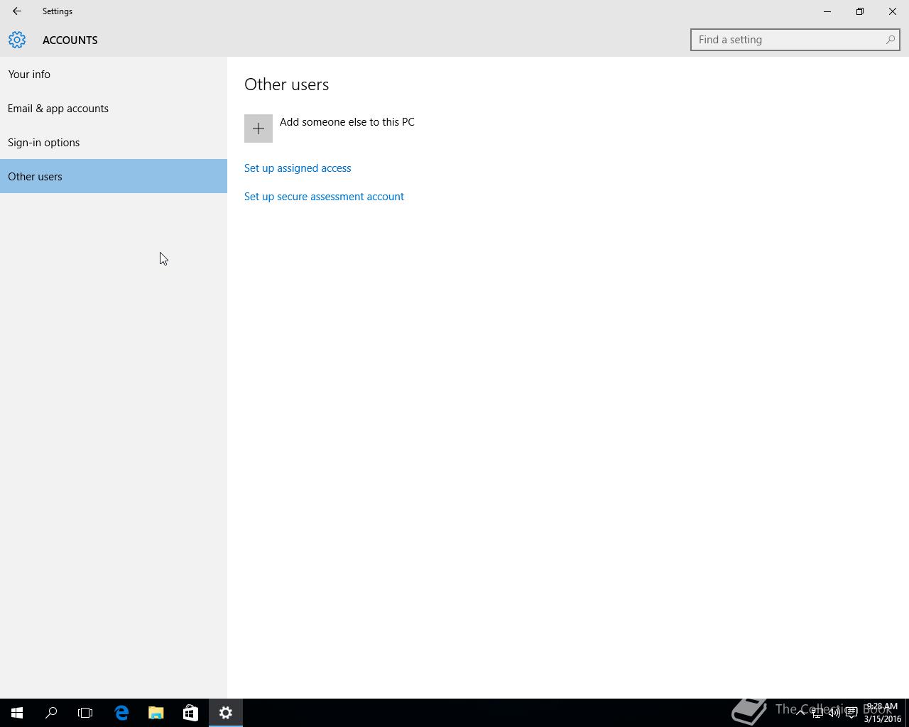Click the Accounts gear icon

(x=17, y=40)
